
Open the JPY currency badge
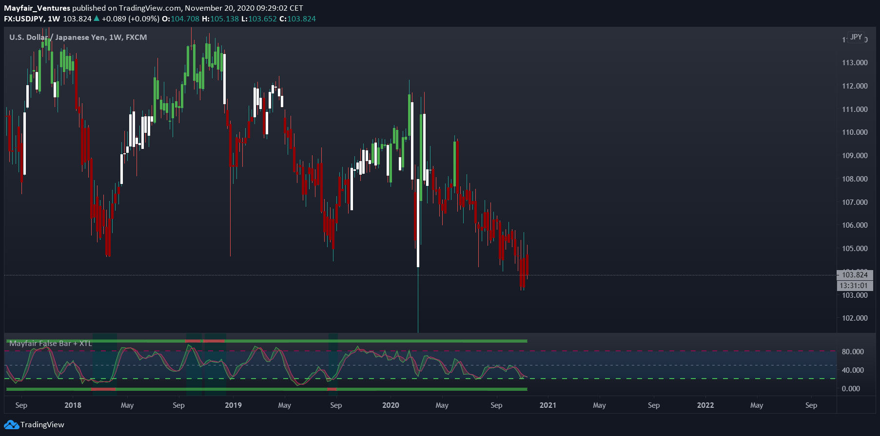pyautogui.click(x=856, y=37)
